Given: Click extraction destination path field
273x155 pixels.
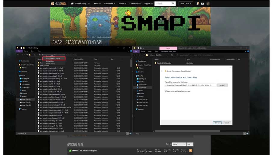Looking at the screenshot, I should pos(191,85).
